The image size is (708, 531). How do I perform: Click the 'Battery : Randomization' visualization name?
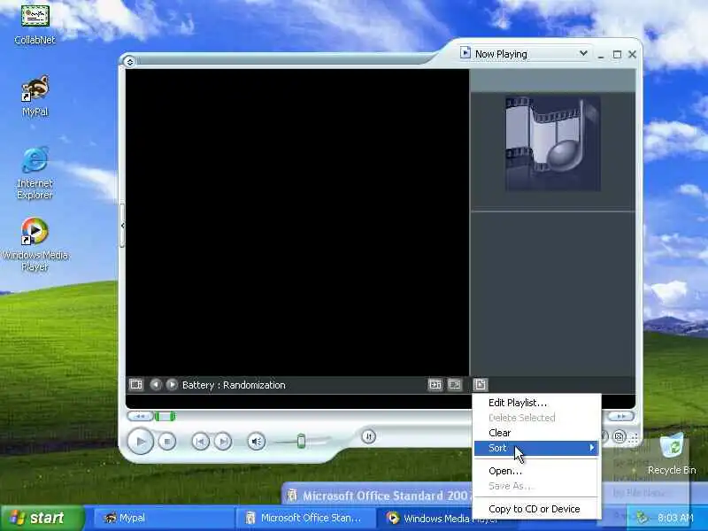[x=234, y=385]
